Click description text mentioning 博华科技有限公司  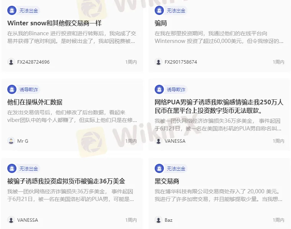click(218, 195)
